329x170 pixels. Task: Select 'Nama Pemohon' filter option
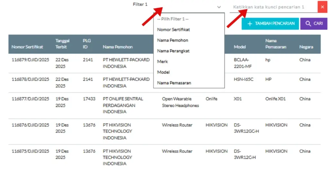click(x=173, y=40)
